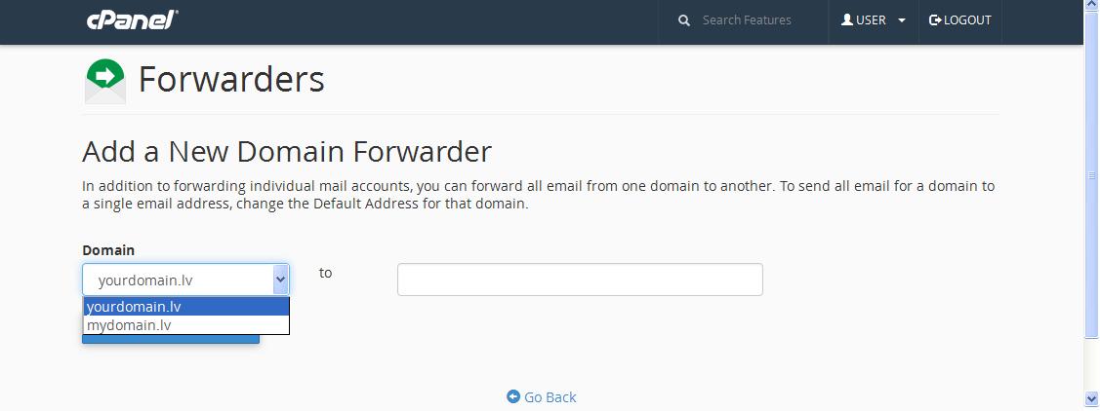Choose yourdomain.lv from the list
1100x411 pixels.
[185, 307]
